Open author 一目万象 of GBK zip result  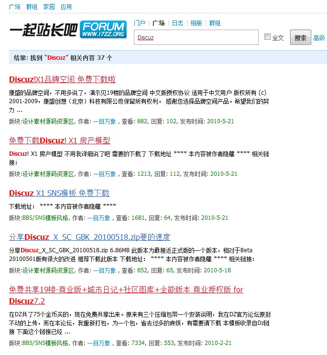coord(104,270)
